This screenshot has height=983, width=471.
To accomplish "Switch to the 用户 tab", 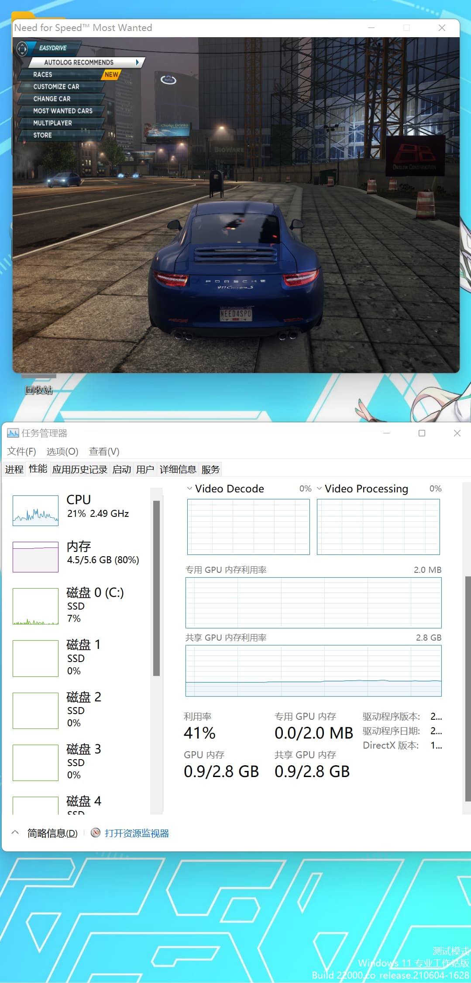I will click(145, 469).
